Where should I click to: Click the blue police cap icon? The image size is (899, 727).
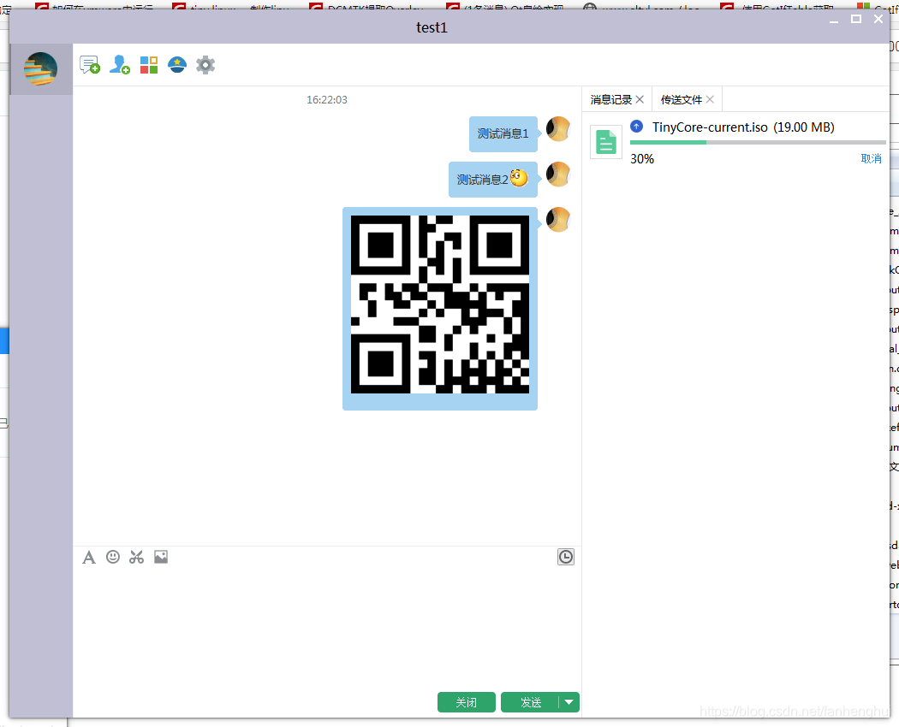(177, 65)
